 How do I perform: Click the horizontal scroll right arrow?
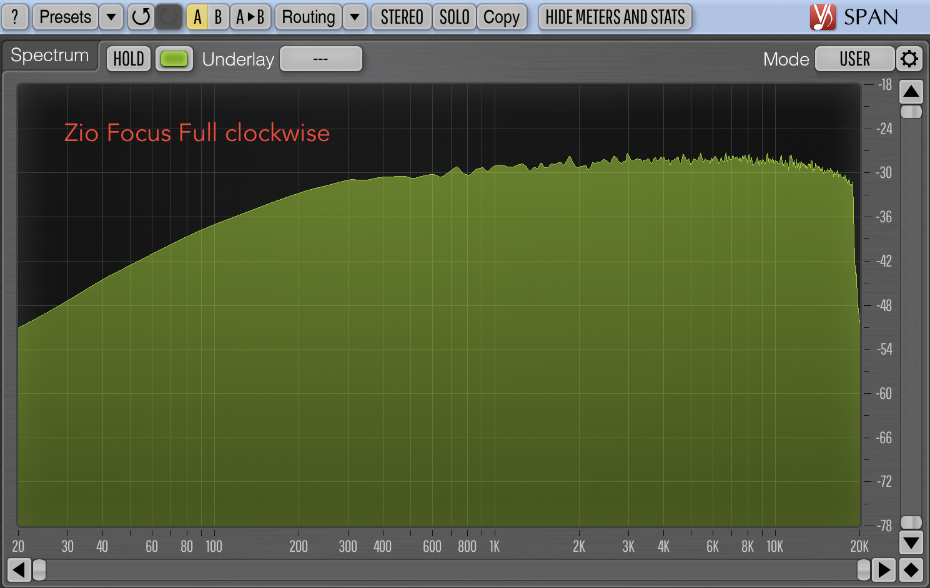[x=884, y=570]
